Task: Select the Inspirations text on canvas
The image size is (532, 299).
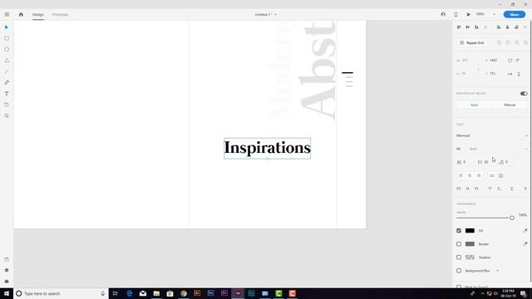Action: tap(268, 148)
